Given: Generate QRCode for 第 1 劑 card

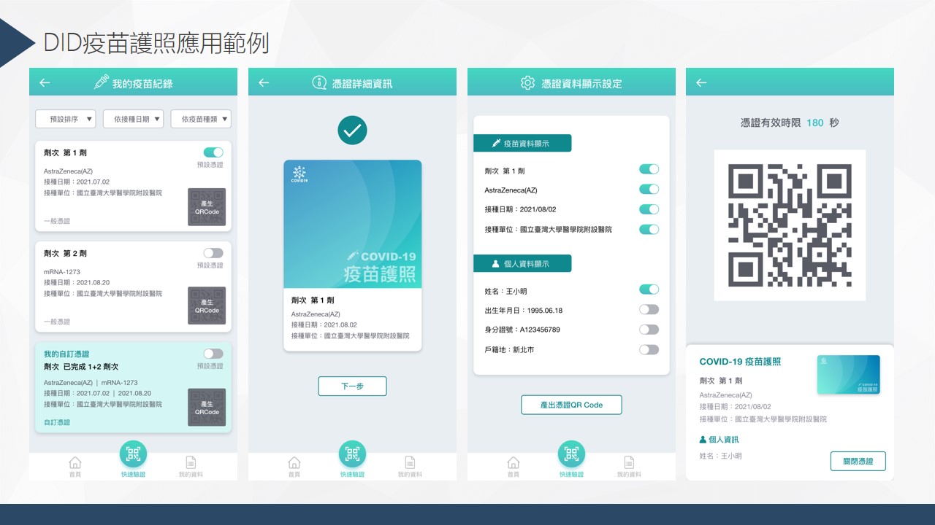Looking at the screenshot, I should pos(207,207).
